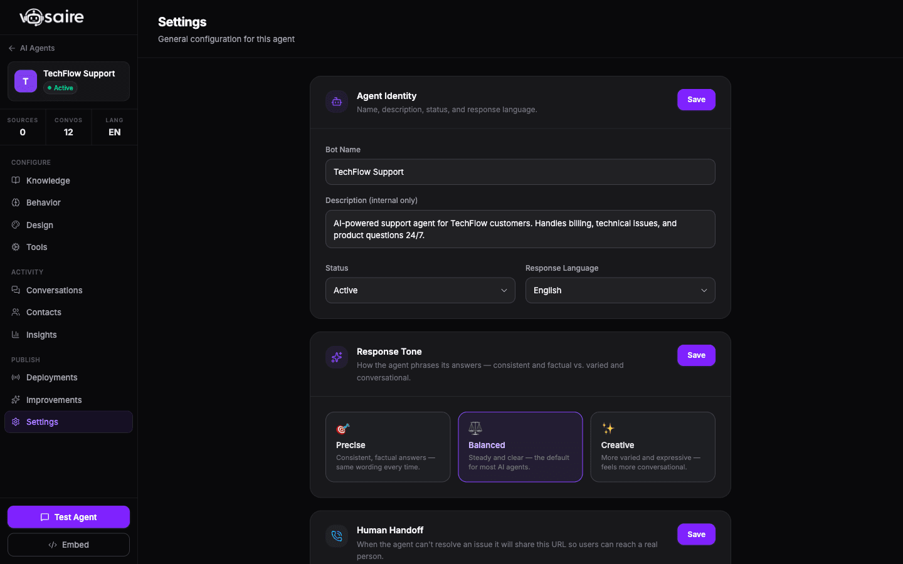Click the Behavior icon in sidebar
Screen dimensions: 903x564
[x=16, y=202]
